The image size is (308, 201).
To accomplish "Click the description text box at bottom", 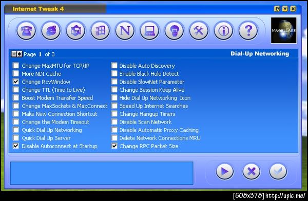I will click(x=102, y=173).
